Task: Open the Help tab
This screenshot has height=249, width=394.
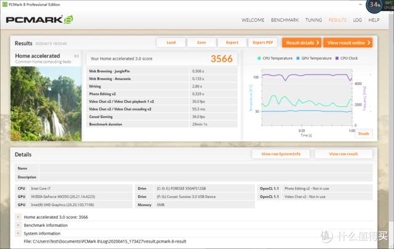Action: point(374,20)
